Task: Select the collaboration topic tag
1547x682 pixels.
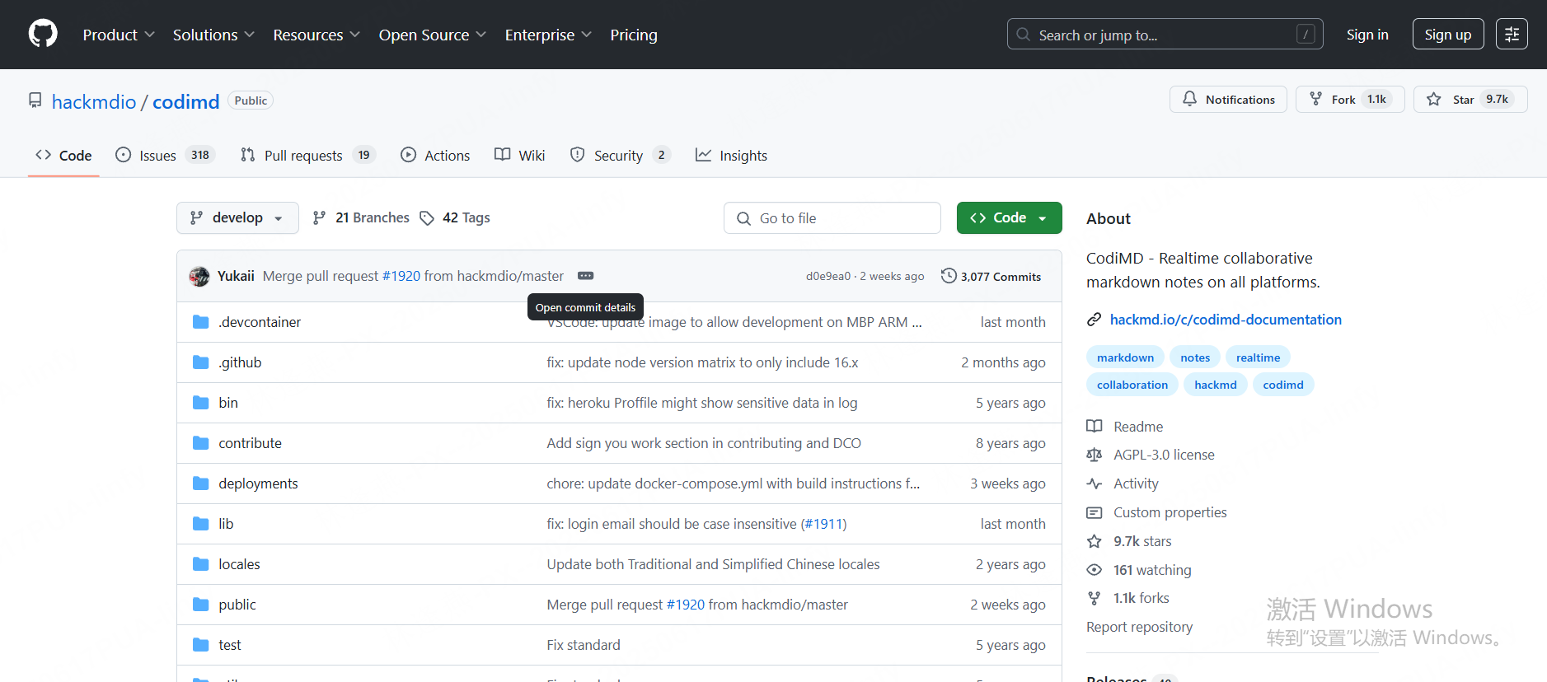Action: (1132, 385)
